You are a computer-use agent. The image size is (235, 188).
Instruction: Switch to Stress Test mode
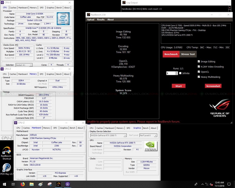coord(188,54)
